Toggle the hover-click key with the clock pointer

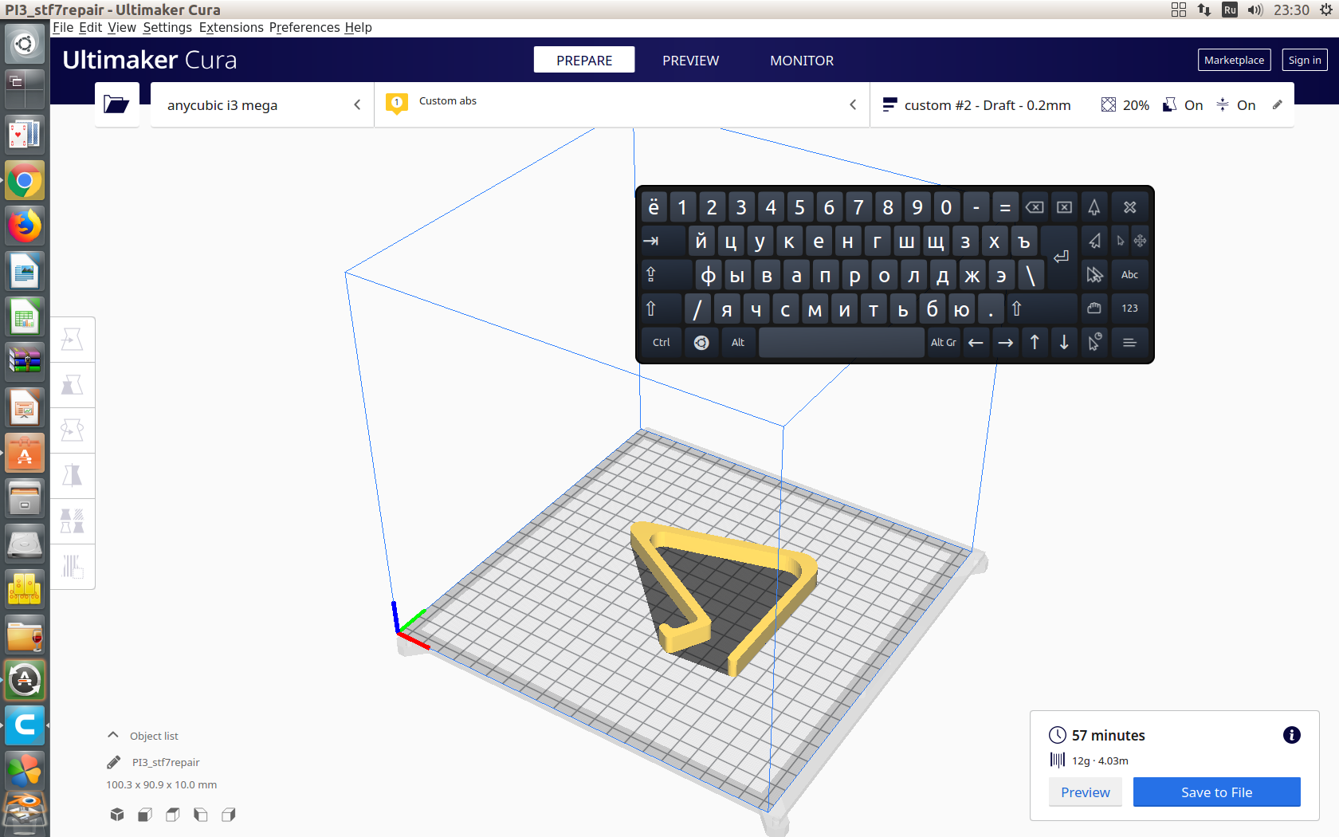pyautogui.click(x=1094, y=343)
